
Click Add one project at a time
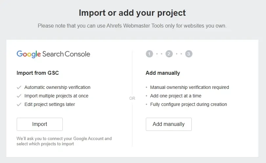pos(176,96)
